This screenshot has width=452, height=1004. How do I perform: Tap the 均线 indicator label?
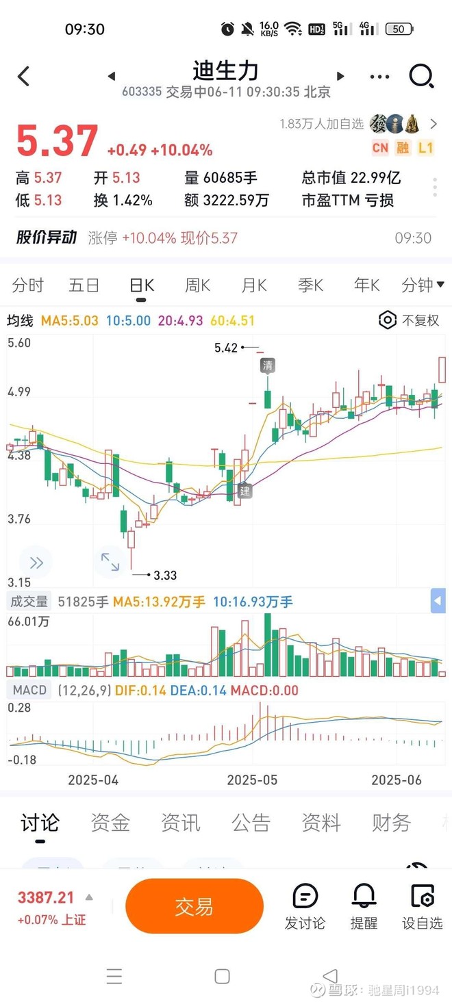coord(21,320)
